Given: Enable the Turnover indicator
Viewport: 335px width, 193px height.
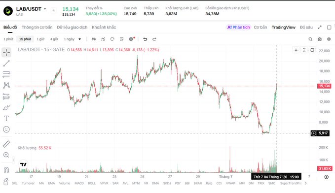Looking at the screenshot, I should tap(28, 184).
